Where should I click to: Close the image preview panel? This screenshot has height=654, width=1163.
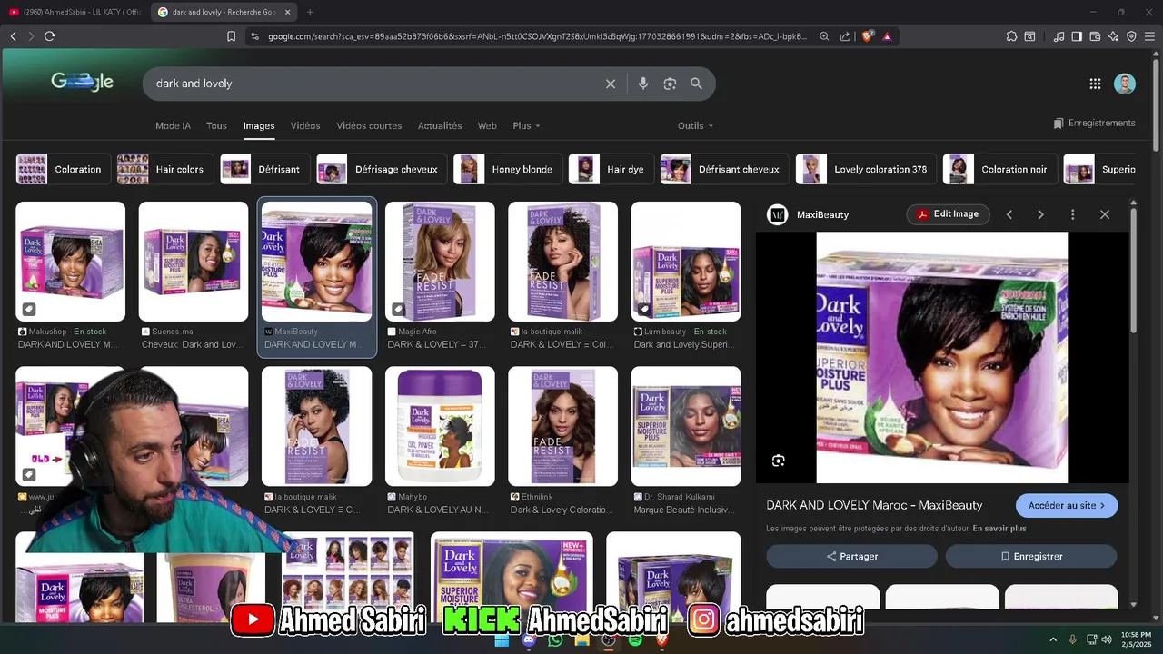pos(1105,214)
